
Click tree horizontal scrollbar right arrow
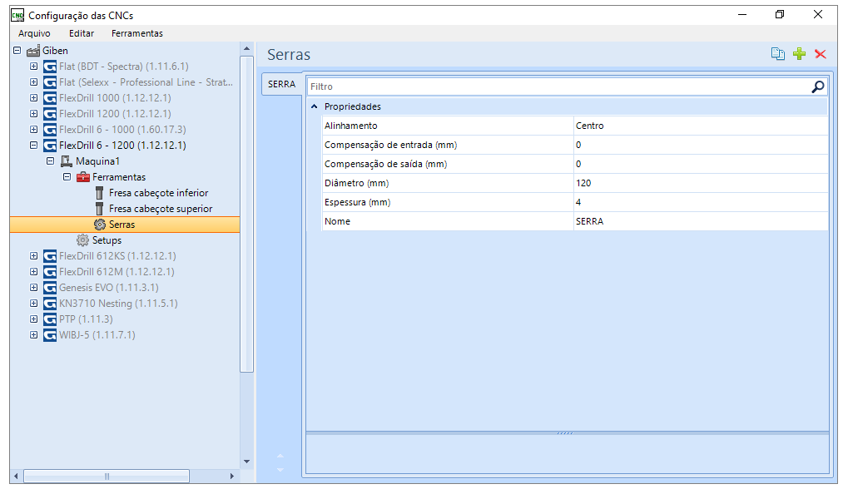point(231,476)
